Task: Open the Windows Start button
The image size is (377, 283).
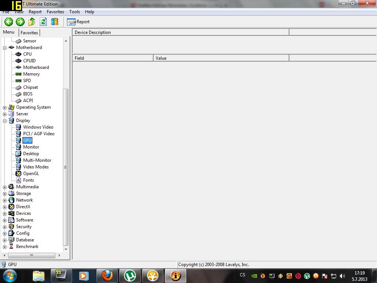Action: tap(10, 276)
